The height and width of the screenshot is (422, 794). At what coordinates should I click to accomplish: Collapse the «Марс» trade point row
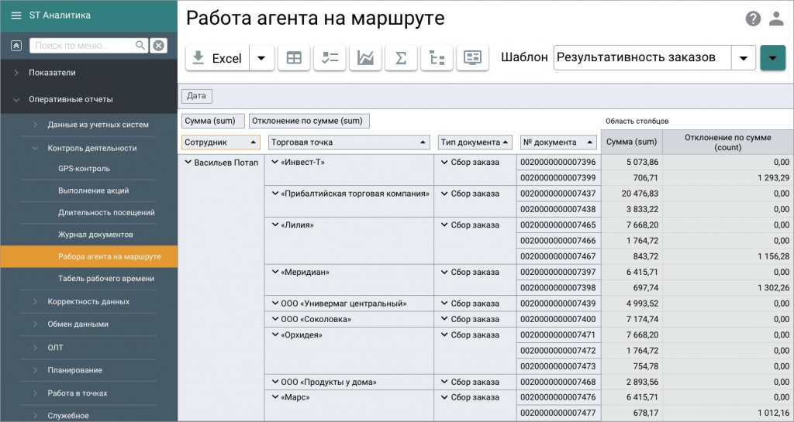[275, 397]
